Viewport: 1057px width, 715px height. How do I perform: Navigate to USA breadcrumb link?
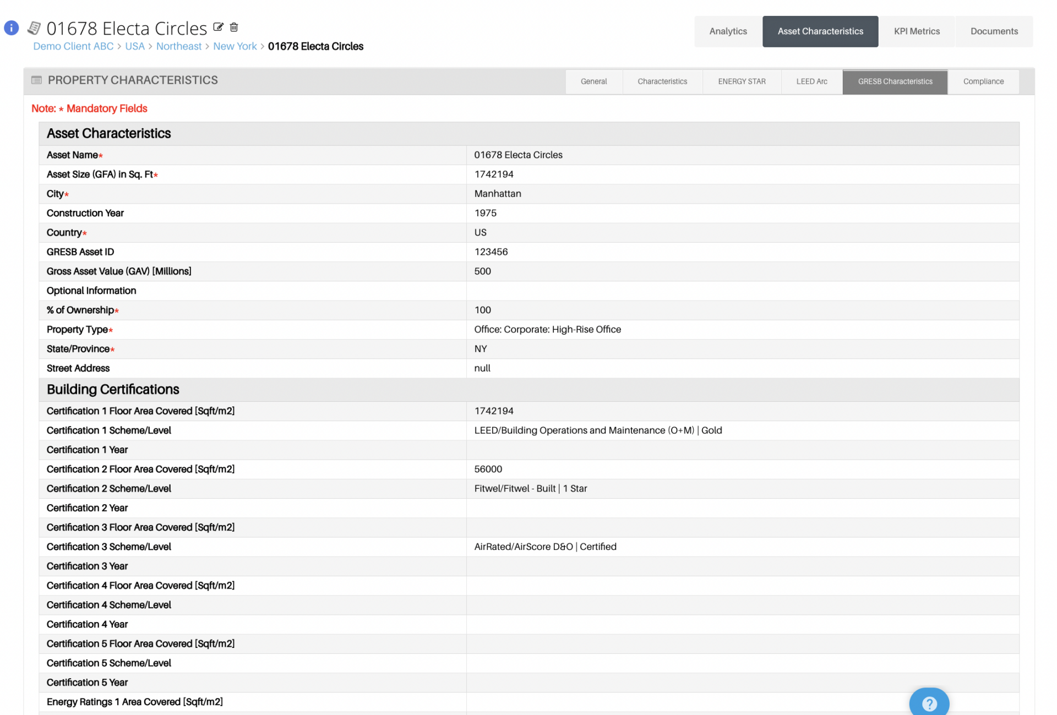coord(134,46)
